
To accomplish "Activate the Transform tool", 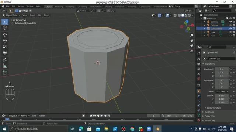I will [5, 53].
